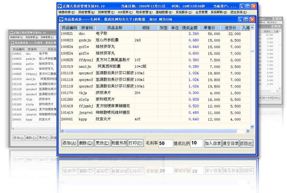Open the GSP报表 menu

[125, 12]
